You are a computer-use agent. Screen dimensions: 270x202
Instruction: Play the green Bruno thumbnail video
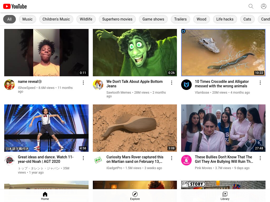click(135, 53)
